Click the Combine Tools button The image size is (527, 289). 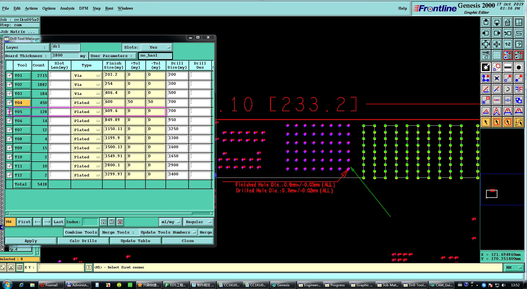click(x=81, y=232)
